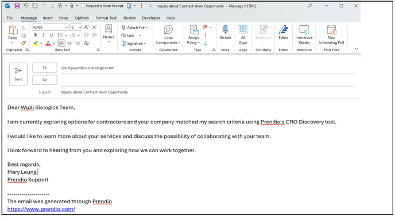The width and height of the screenshot is (395, 217).
Task: Open the https://www.prendio.com/ link
Action: click(41, 209)
